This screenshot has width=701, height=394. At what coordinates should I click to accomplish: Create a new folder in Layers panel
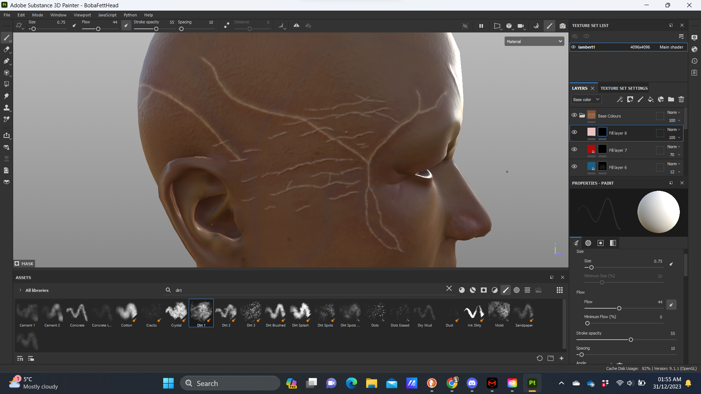pos(671,99)
